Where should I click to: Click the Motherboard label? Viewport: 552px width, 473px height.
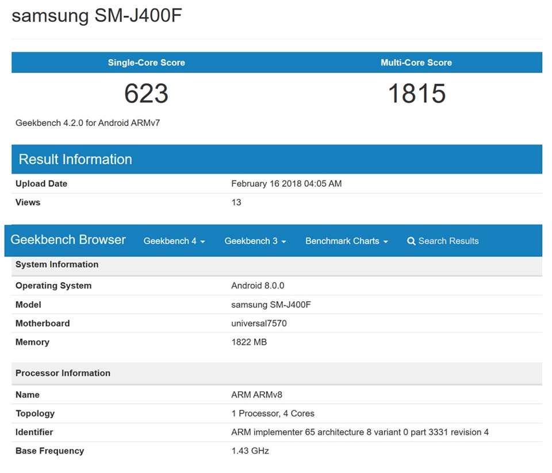point(43,324)
